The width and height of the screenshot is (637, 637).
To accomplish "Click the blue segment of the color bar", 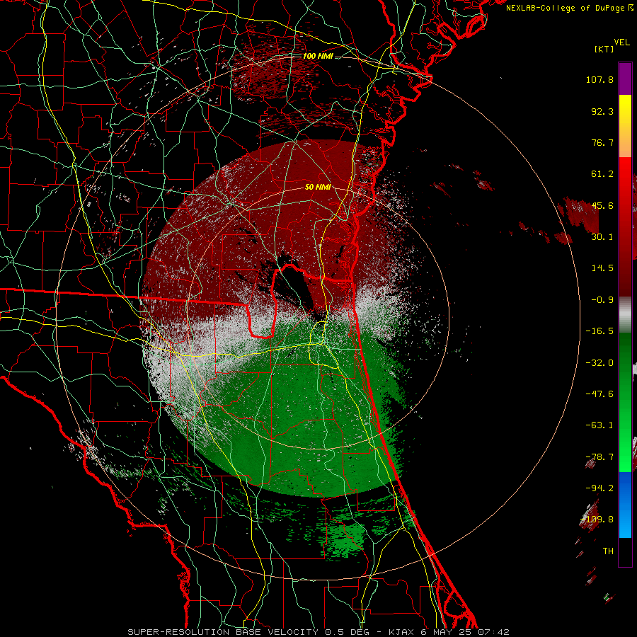I will click(625, 505).
